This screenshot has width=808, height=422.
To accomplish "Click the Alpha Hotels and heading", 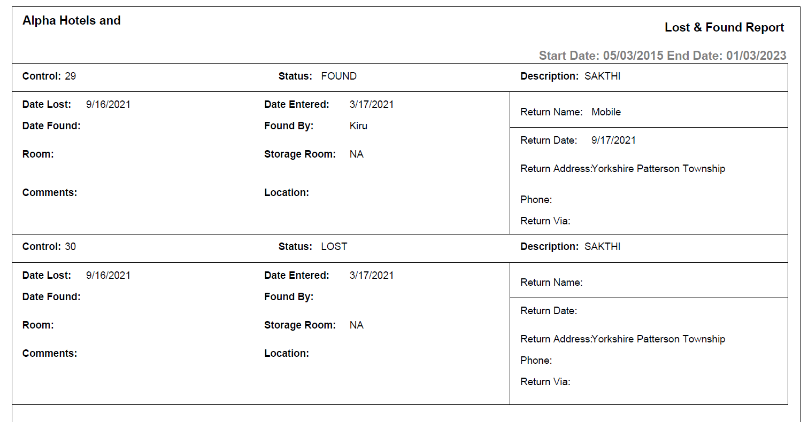I will click(72, 21).
